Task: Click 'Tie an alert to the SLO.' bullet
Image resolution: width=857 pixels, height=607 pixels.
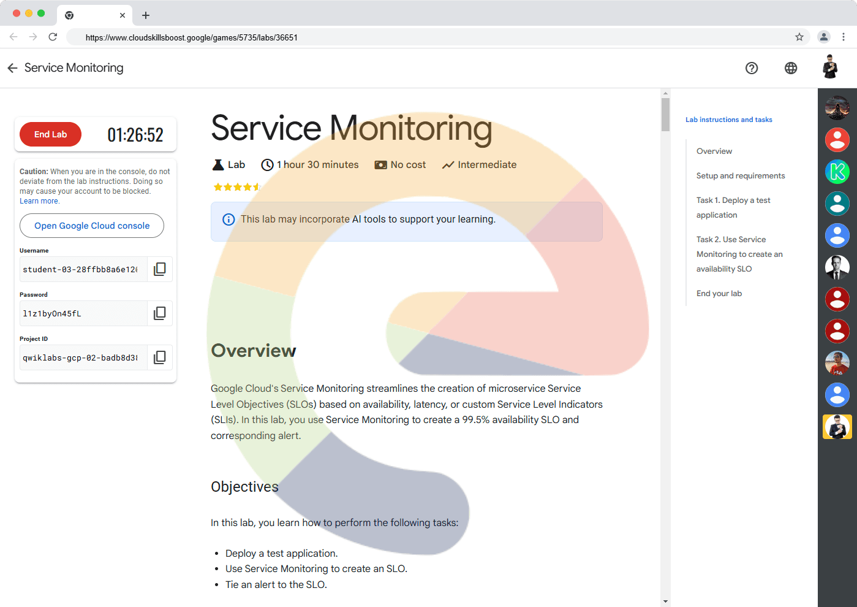Action: pos(276,585)
